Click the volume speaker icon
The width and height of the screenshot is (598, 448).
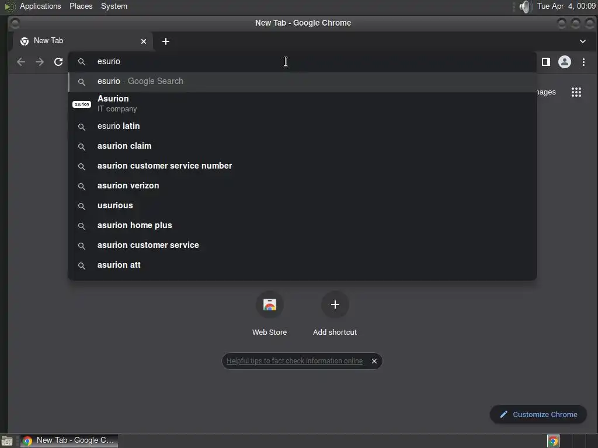coord(526,6)
